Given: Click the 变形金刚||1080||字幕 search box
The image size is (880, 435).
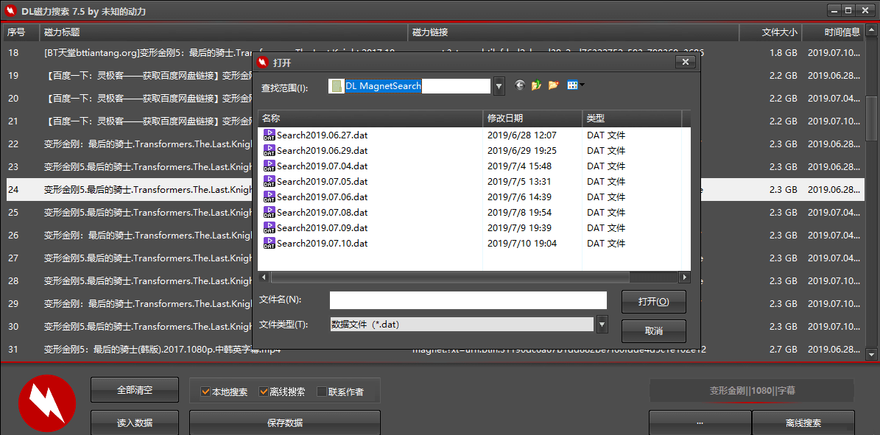Looking at the screenshot, I should [752, 391].
